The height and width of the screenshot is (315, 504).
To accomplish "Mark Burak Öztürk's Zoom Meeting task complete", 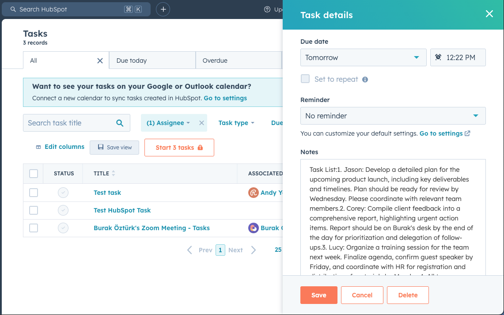I will coord(63,228).
